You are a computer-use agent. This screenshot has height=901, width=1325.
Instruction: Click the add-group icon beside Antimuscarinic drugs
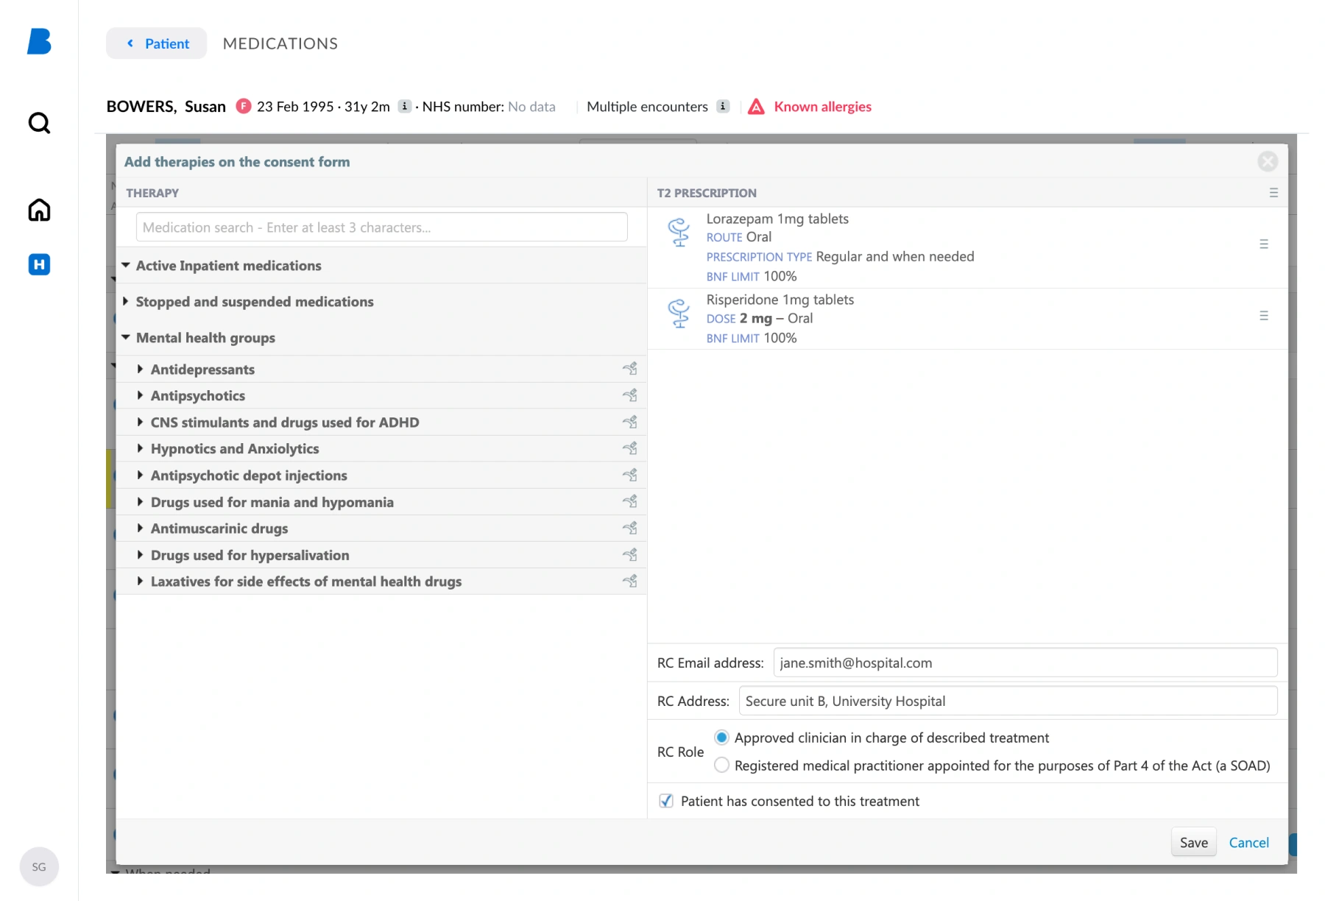coord(630,528)
